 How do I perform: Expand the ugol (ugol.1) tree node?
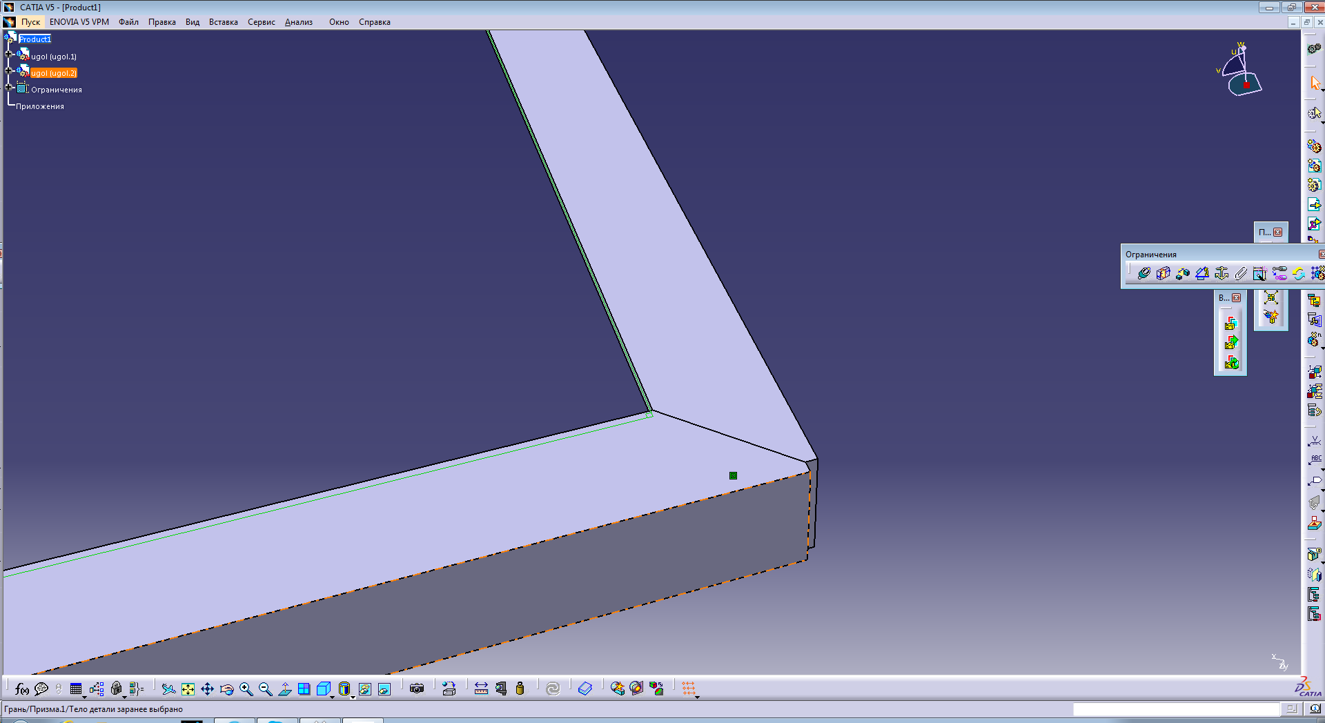(x=9, y=54)
